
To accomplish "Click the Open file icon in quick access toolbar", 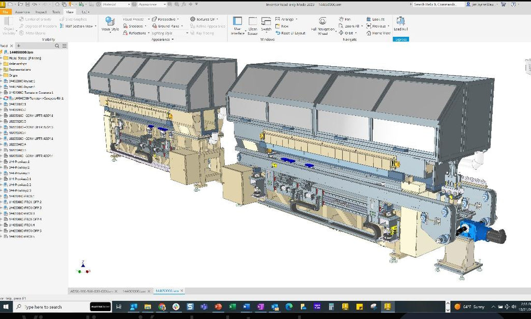I will coord(21,4).
